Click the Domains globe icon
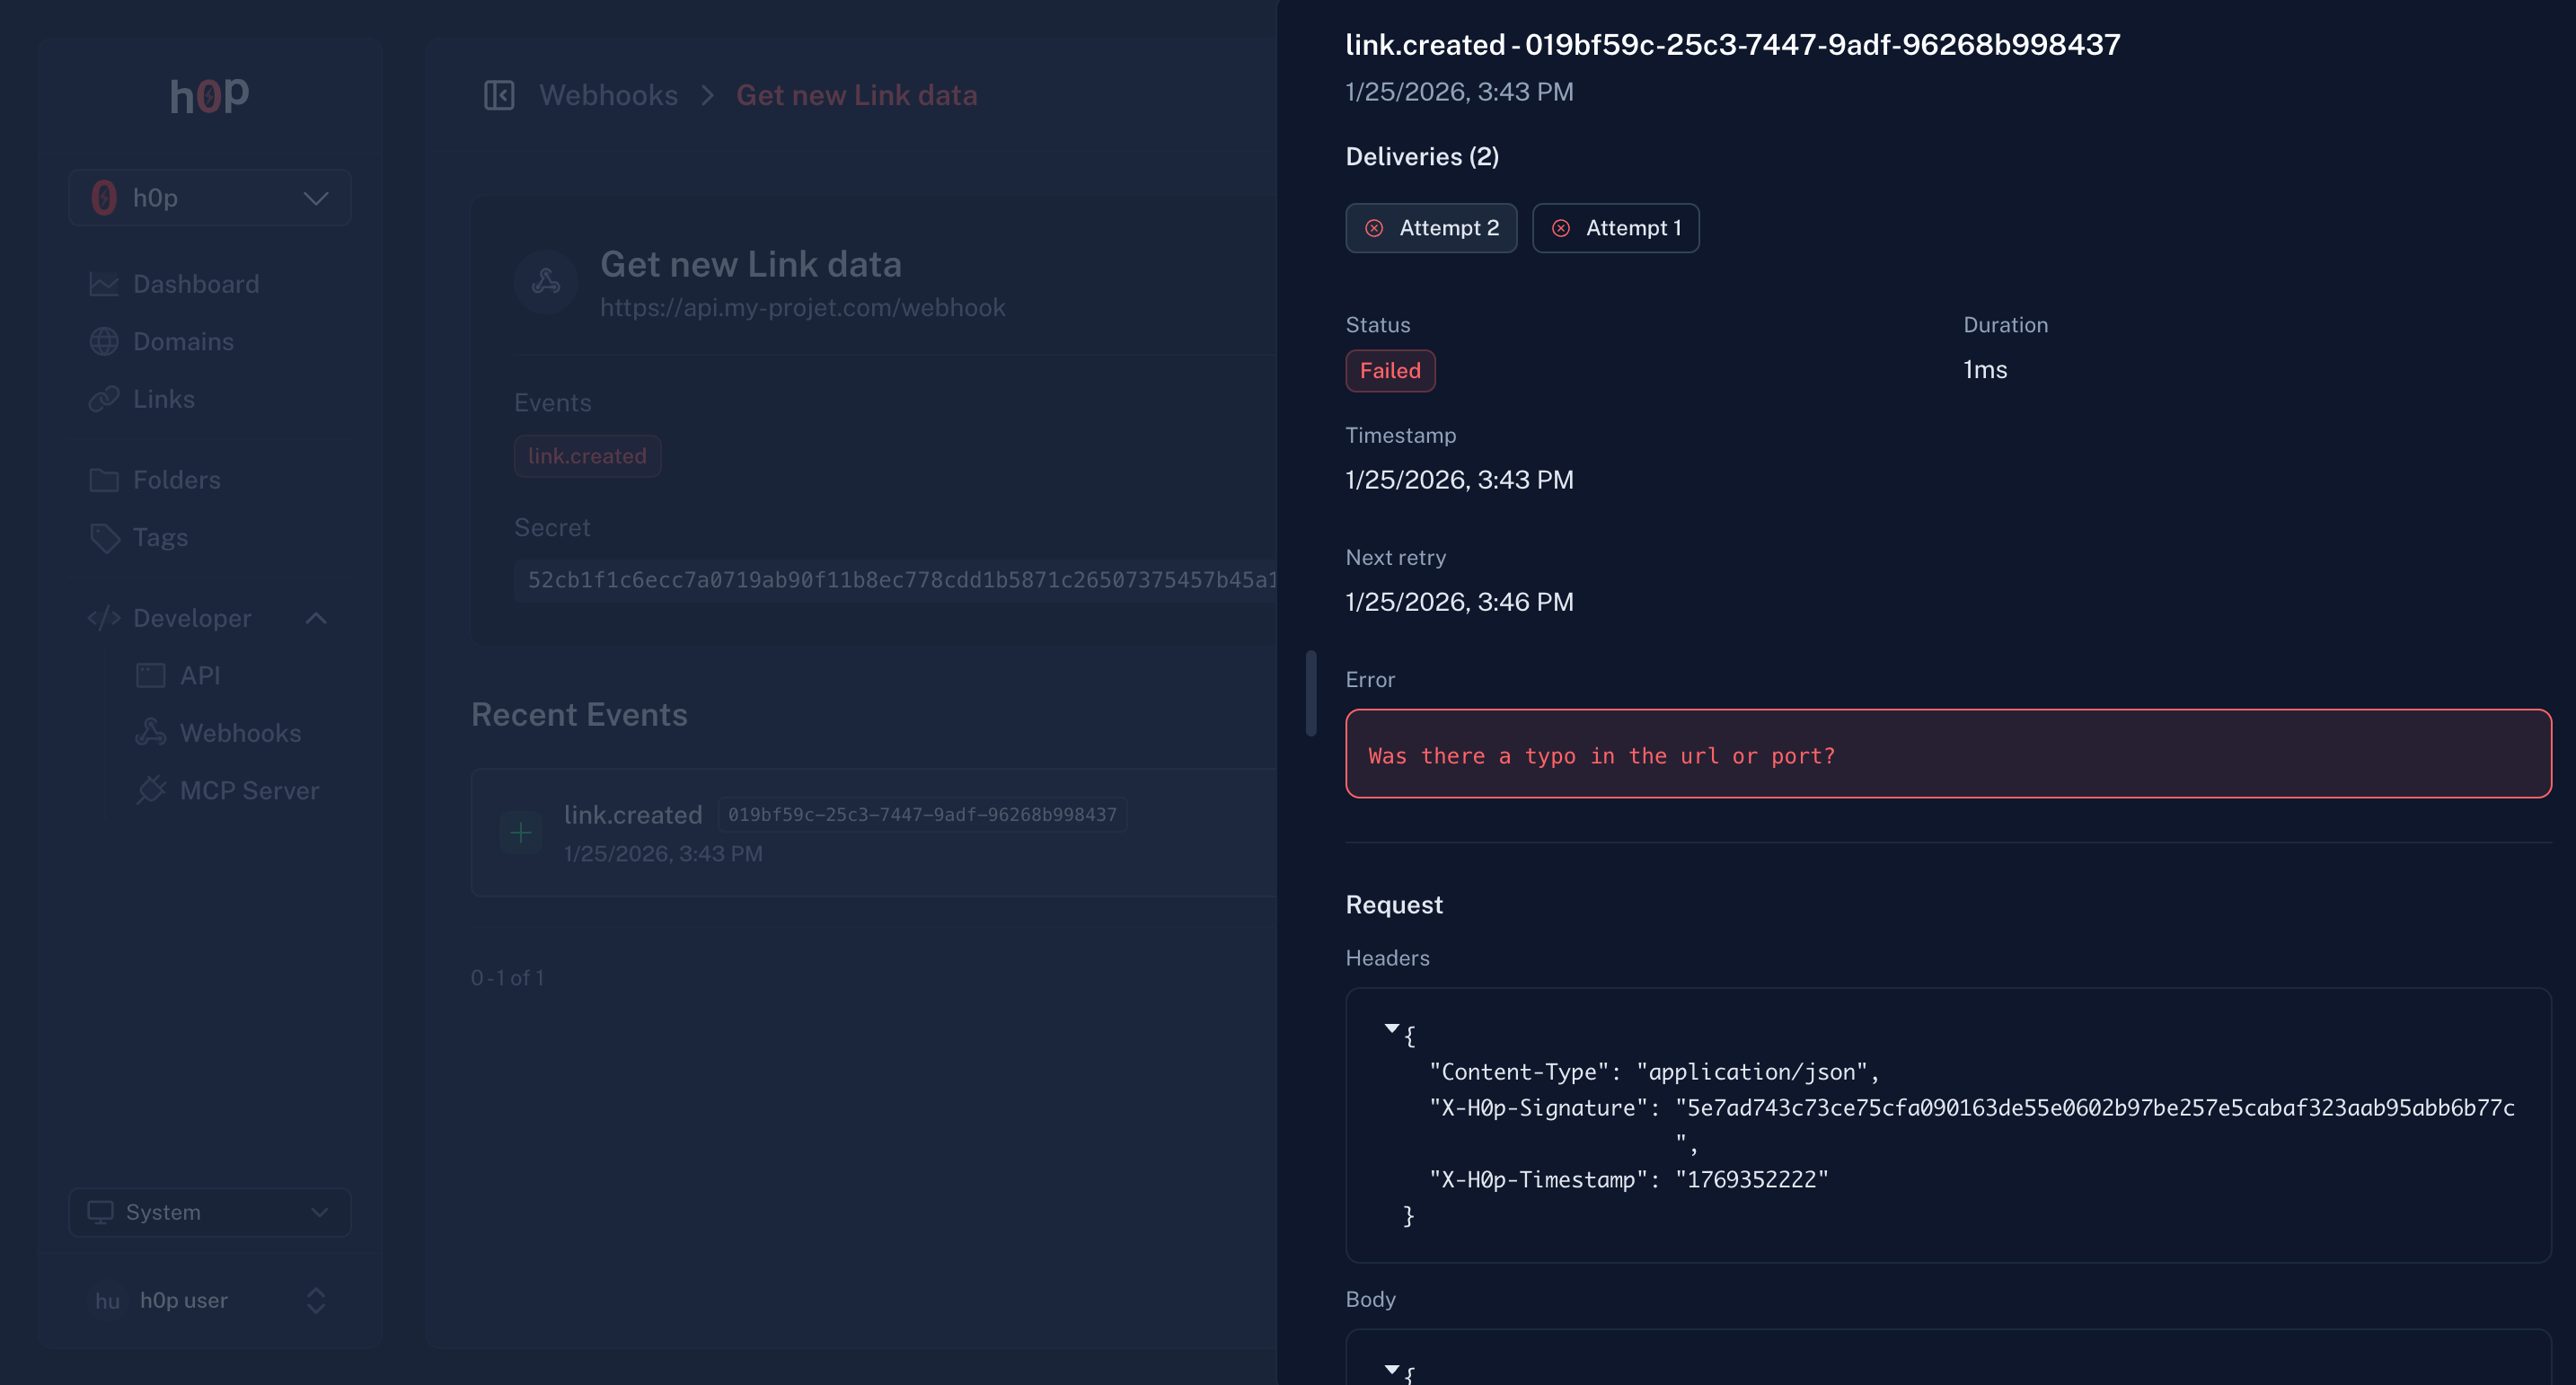The height and width of the screenshot is (1385, 2576). point(103,341)
